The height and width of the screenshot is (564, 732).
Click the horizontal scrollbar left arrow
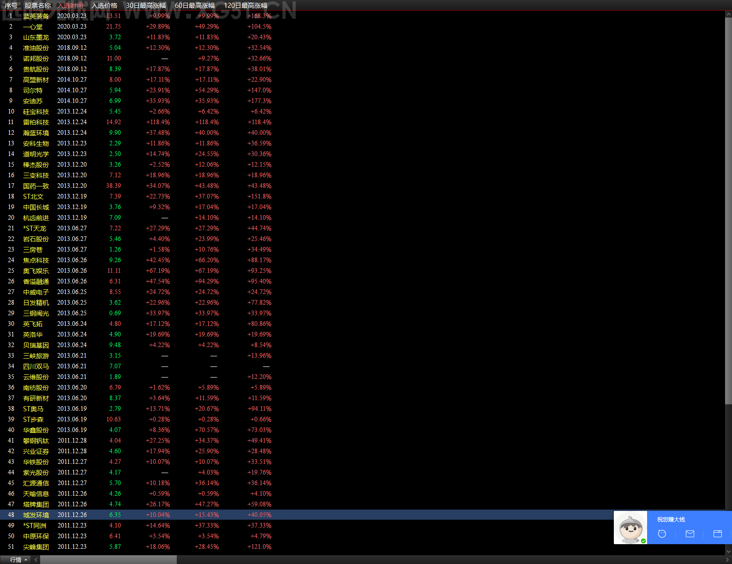tap(36, 559)
